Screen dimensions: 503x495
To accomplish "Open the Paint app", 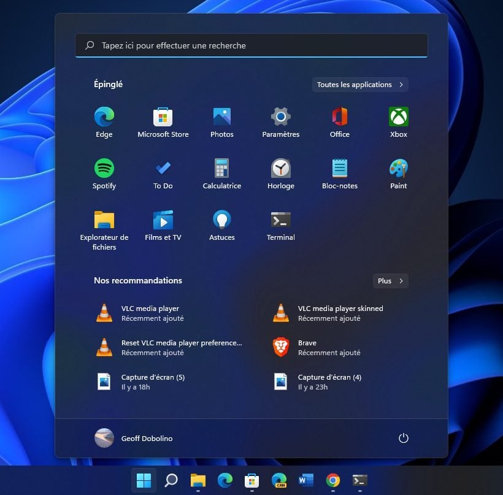I will pyautogui.click(x=399, y=174).
